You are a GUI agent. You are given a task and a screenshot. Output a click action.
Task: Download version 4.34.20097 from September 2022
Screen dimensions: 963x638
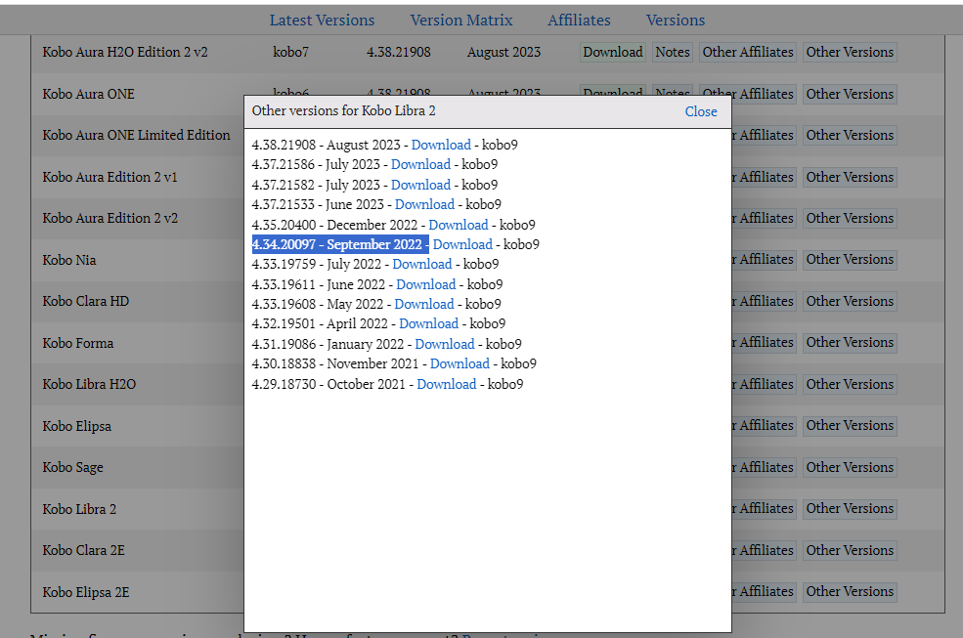pos(462,244)
